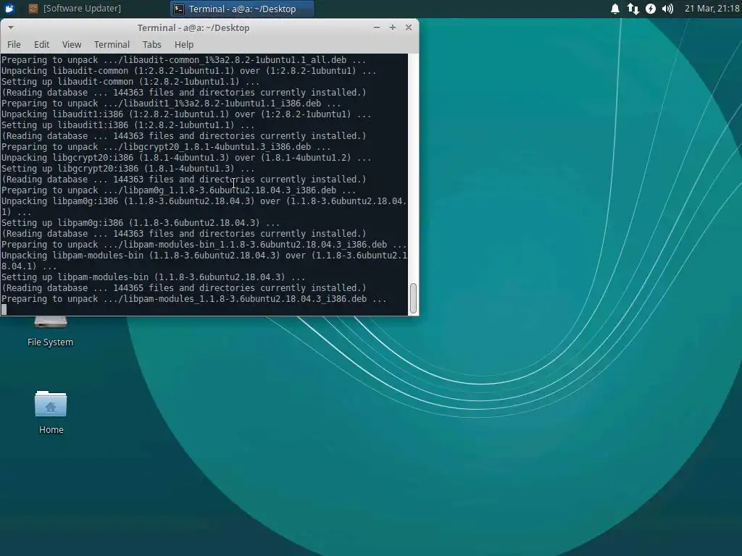Open the Edit menu
742x556 pixels.
(41, 44)
